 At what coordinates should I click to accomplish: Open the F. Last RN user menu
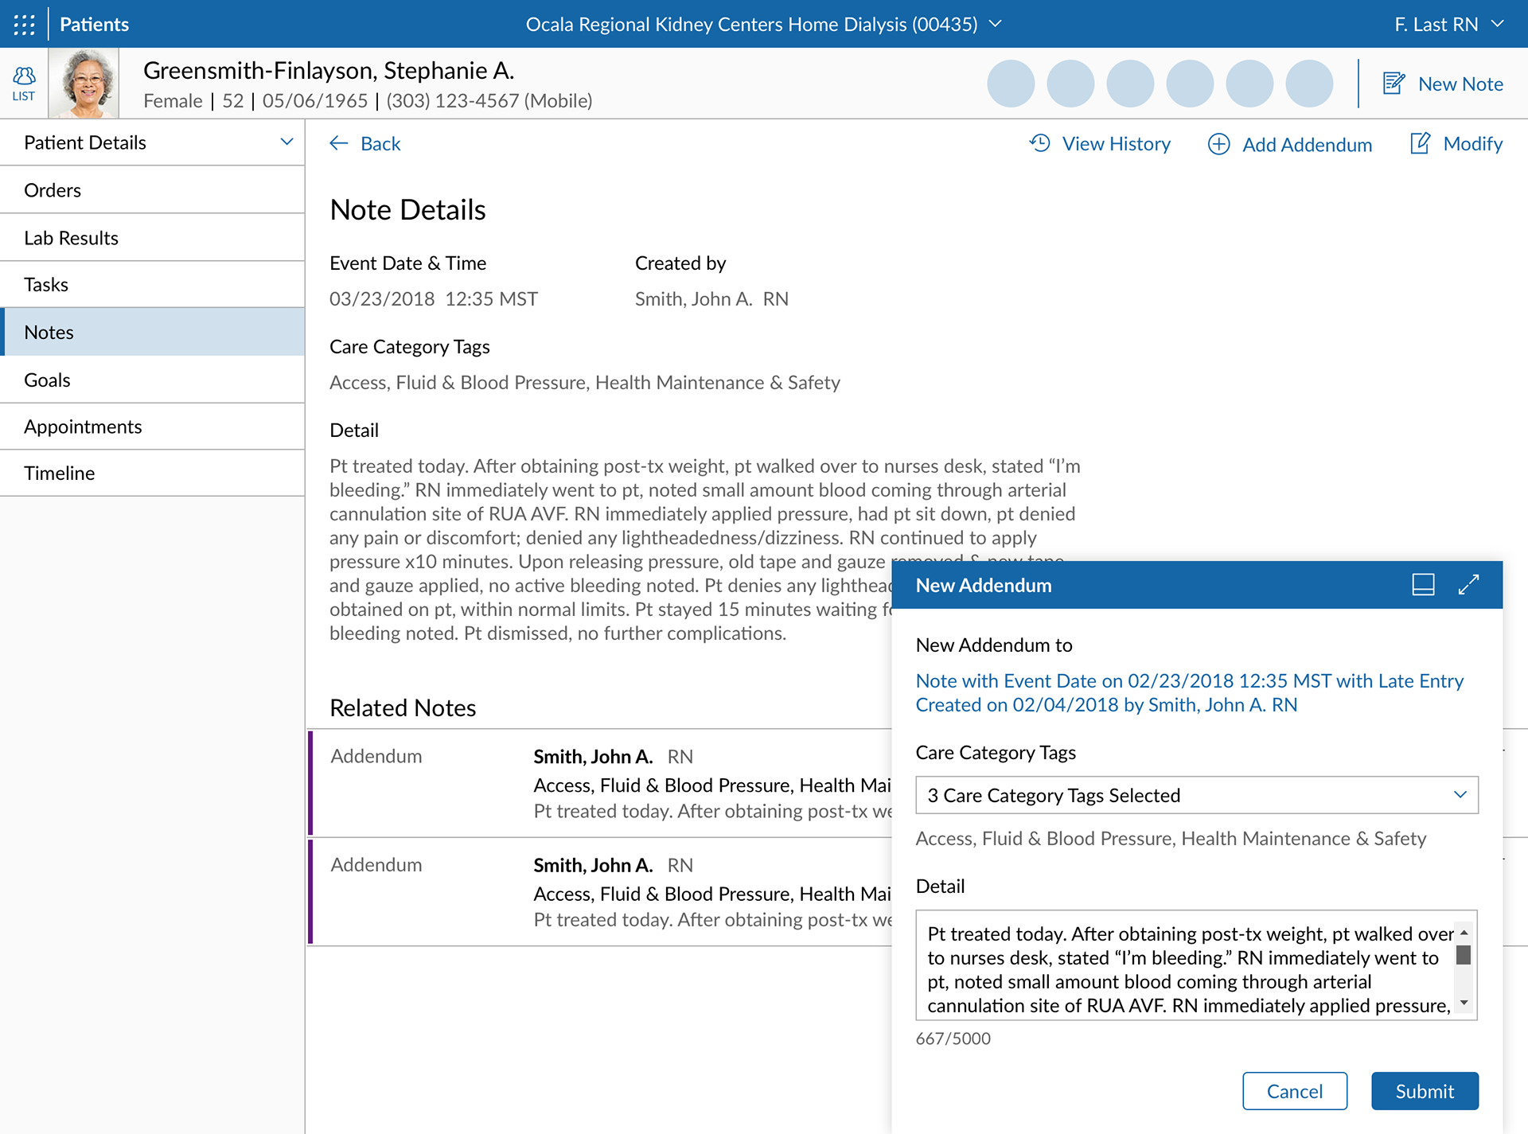click(x=1448, y=24)
